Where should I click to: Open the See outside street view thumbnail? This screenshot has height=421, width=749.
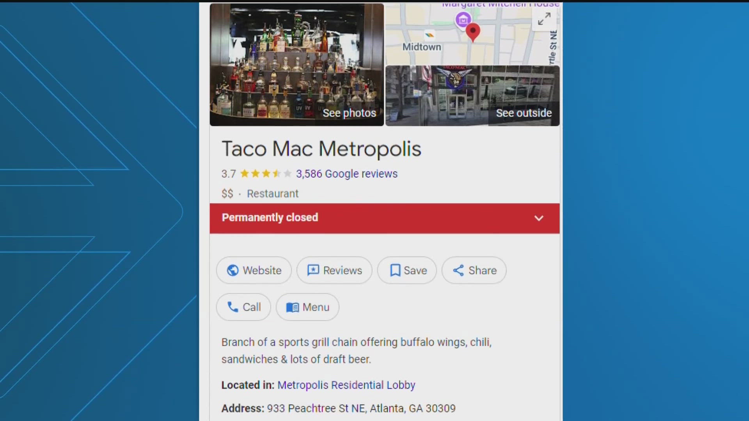pyautogui.click(x=472, y=96)
